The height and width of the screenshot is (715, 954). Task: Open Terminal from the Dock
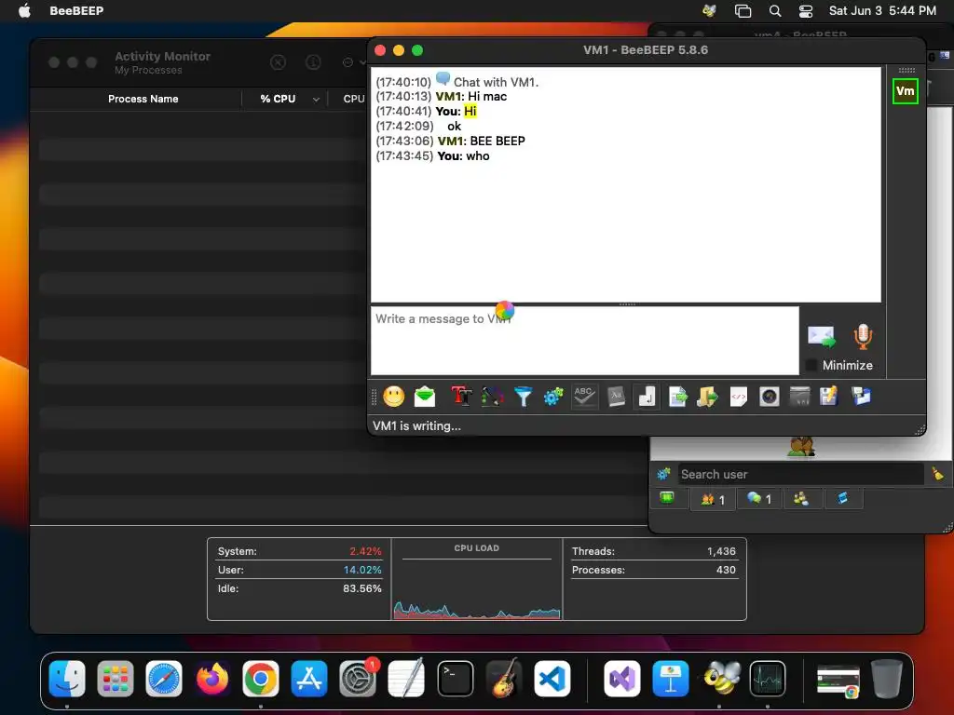455,679
